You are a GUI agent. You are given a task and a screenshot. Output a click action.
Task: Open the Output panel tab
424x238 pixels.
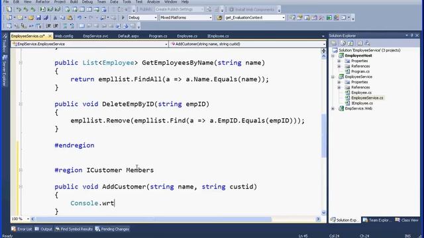(44, 229)
